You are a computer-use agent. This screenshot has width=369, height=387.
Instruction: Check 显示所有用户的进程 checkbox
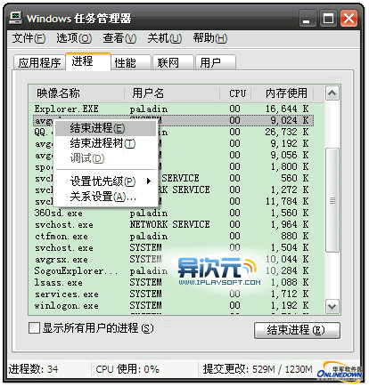pos(34,328)
